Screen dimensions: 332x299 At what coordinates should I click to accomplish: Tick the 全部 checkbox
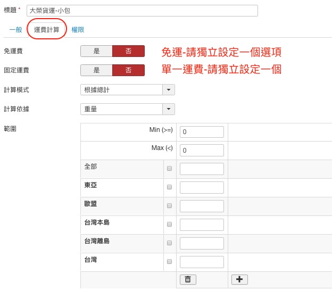[x=169, y=169]
